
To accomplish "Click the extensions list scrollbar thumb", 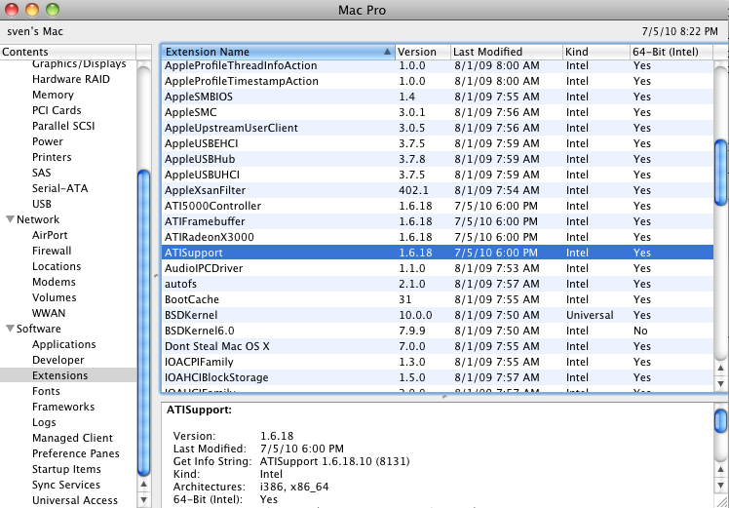I will coord(720,173).
